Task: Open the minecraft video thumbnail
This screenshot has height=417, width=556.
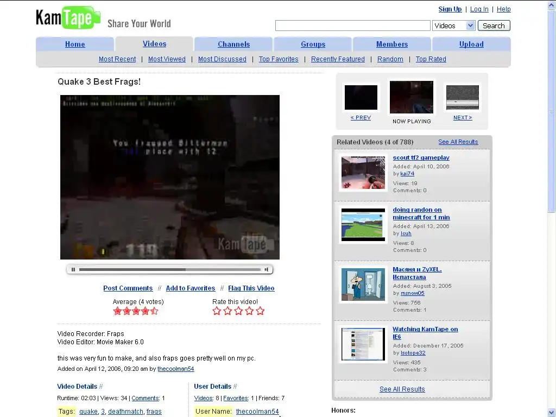Action: coord(363,225)
